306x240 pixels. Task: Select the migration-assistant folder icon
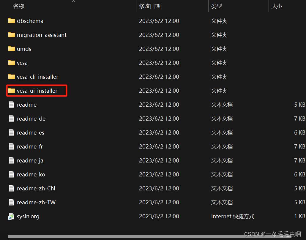point(12,35)
